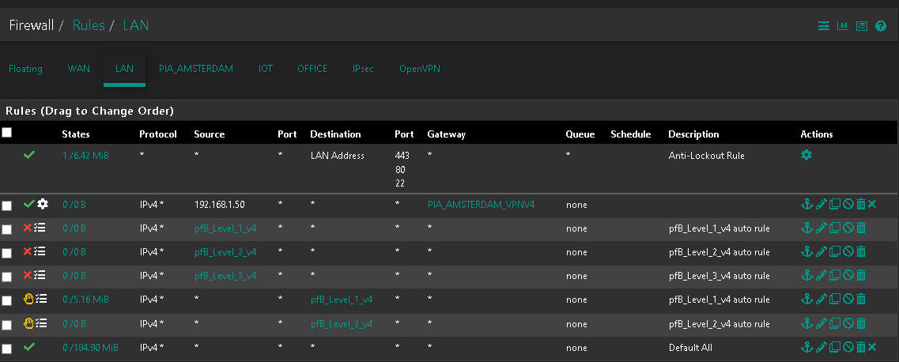Copy the 192.168.1.50 rule

[835, 204]
